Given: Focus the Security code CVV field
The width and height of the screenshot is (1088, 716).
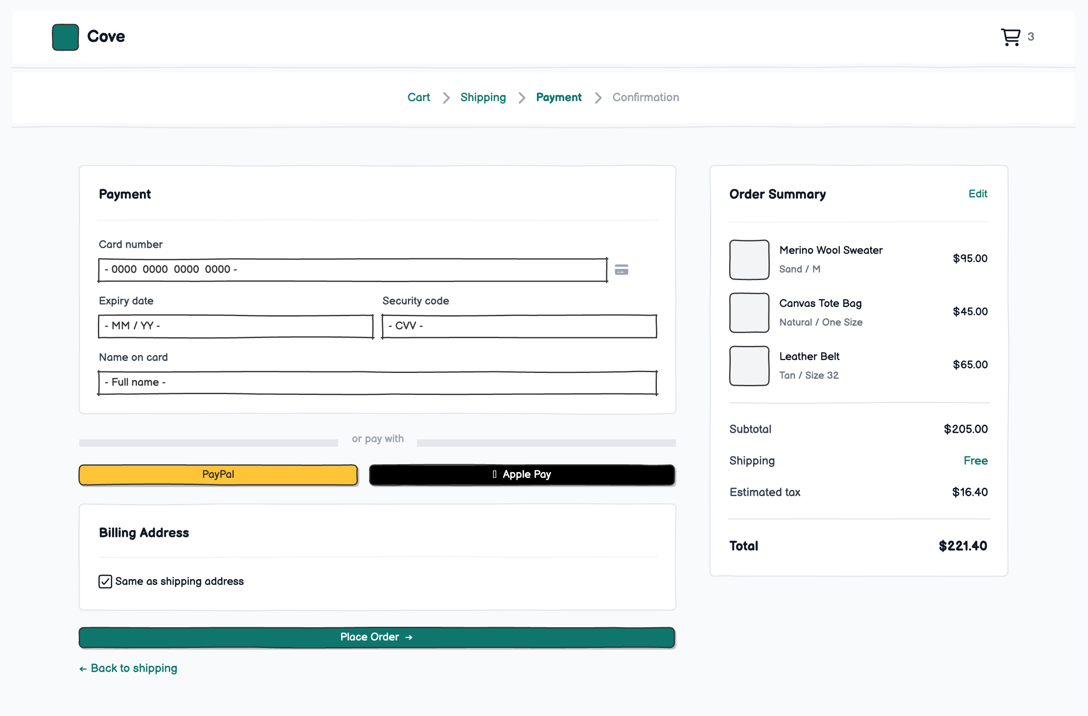Looking at the screenshot, I should 520,326.
